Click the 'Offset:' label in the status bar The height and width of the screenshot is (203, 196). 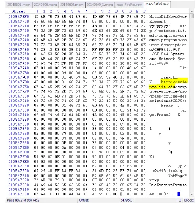(84, 200)
